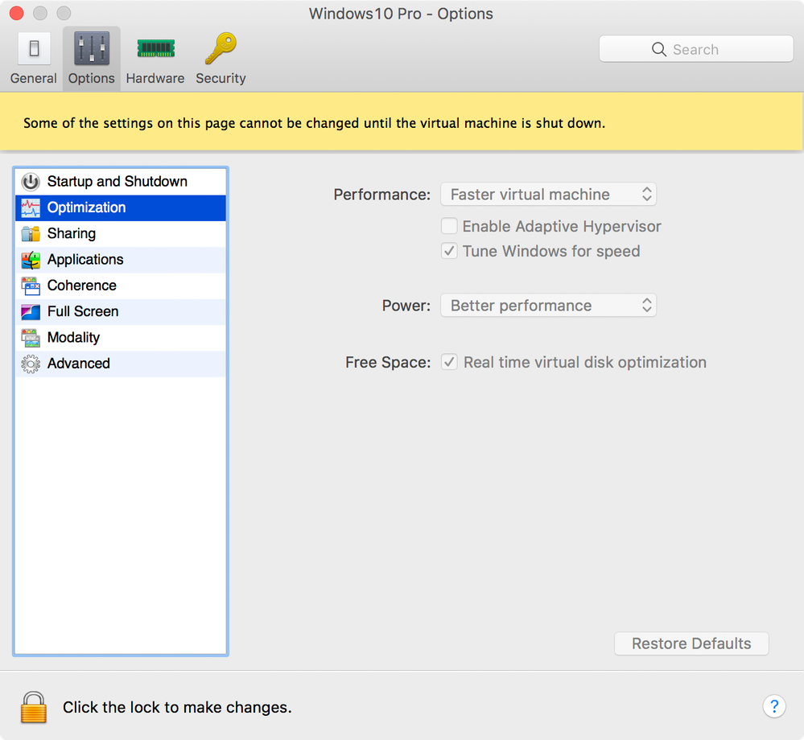804x740 pixels.
Task: Click the Modality icon in list
Action: [31, 338]
